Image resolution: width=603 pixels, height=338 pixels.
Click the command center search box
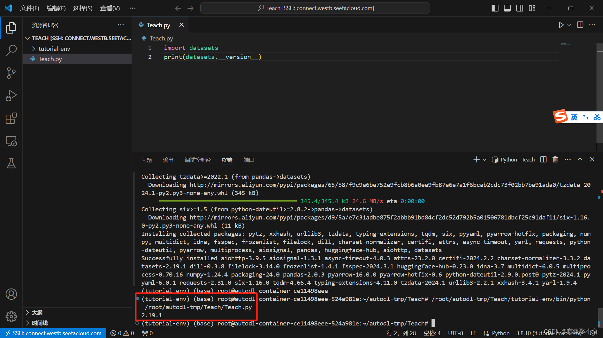tap(315, 8)
